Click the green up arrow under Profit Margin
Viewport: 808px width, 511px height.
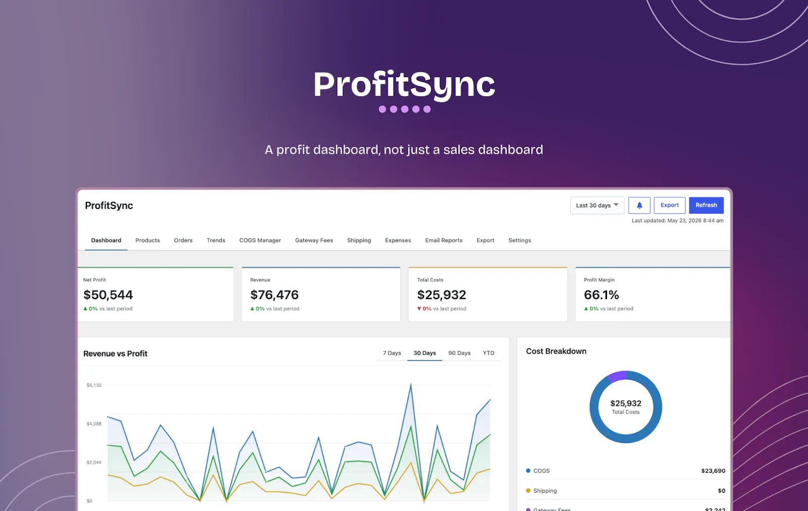pos(586,309)
